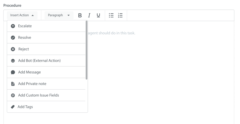
Task: Click the Add Tags tag icon
Action: (x=13, y=107)
